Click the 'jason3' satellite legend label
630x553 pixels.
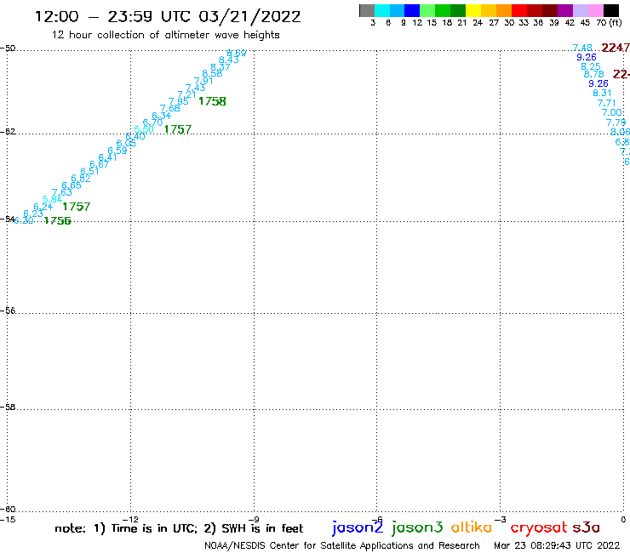(x=417, y=527)
